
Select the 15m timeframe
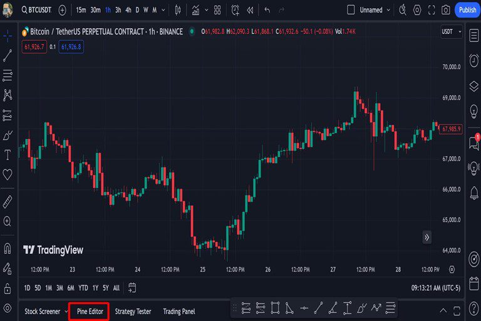coord(81,10)
